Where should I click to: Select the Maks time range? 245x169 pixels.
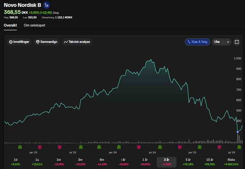click(231, 162)
